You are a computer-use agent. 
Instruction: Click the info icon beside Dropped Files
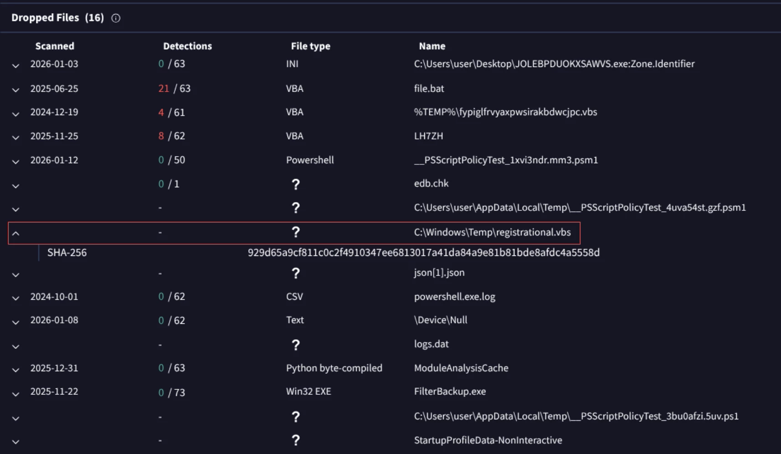(116, 18)
